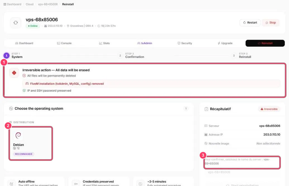Click the Dashboard breadcrumb link

12,4
